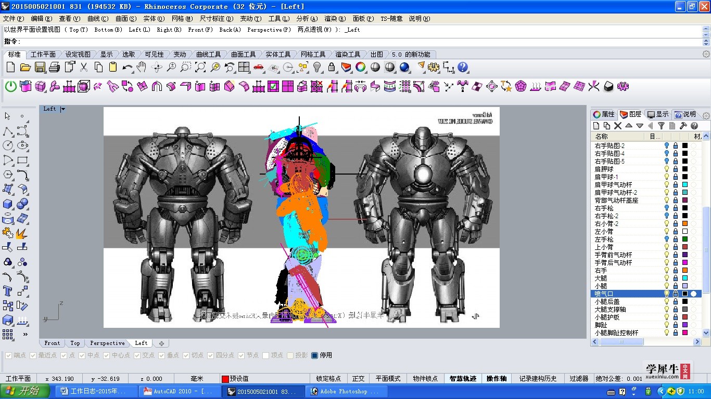
Task: Toggle the 垂点 osnap checkbox
Action: pyautogui.click(x=162, y=355)
